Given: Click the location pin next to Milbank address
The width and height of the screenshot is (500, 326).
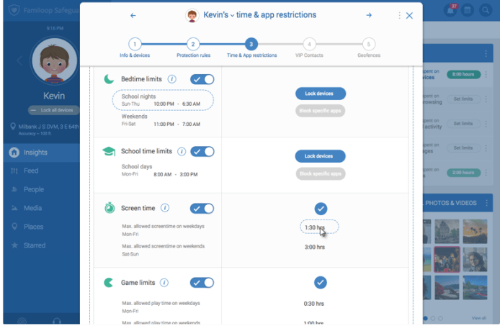Looking at the screenshot, I should (13, 127).
